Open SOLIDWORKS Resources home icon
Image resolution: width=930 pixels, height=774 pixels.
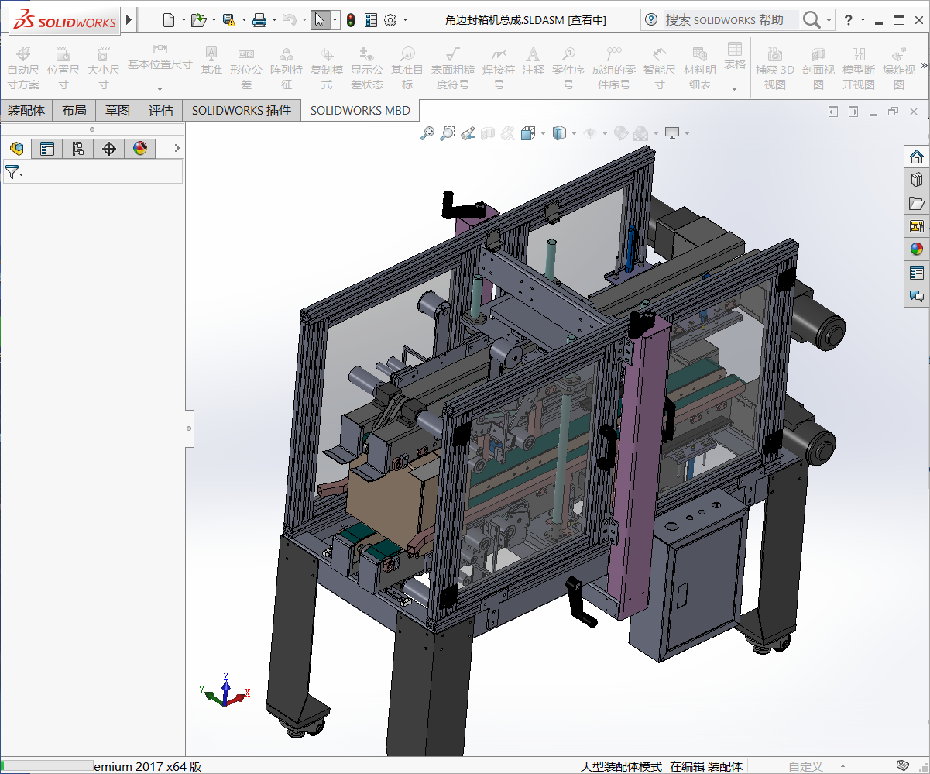click(x=917, y=157)
